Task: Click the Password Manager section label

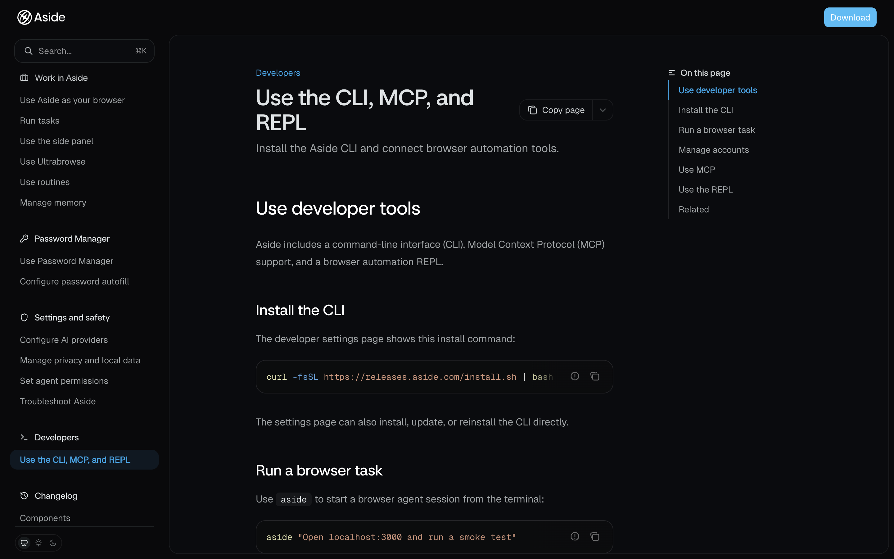Action: (x=72, y=239)
